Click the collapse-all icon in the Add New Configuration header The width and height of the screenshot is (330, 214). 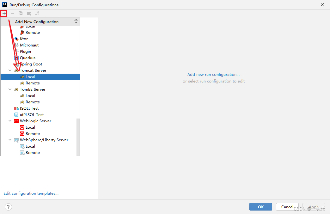tap(76, 21)
